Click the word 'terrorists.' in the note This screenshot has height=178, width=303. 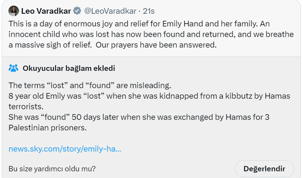[x=26, y=107]
